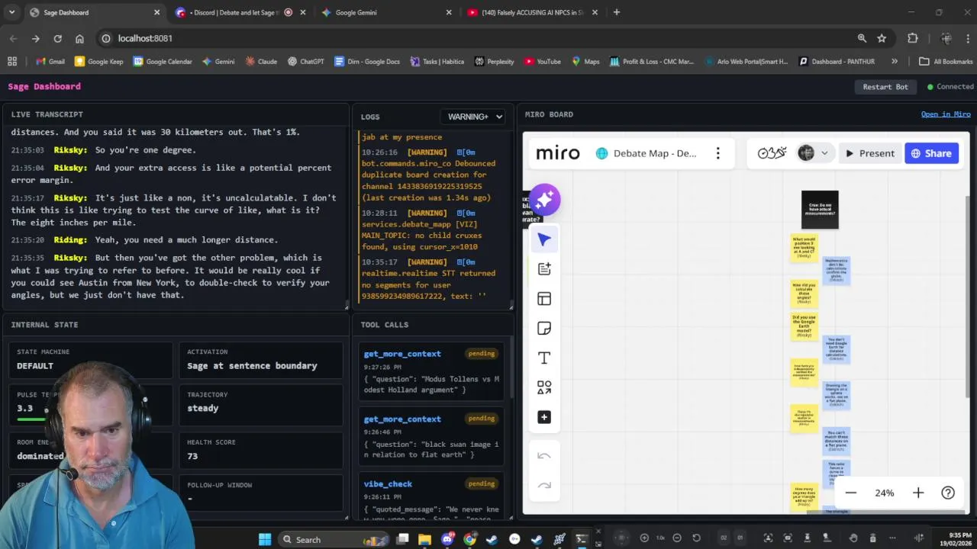
Task: Click the Debate Map globe icon
Action: (601, 153)
